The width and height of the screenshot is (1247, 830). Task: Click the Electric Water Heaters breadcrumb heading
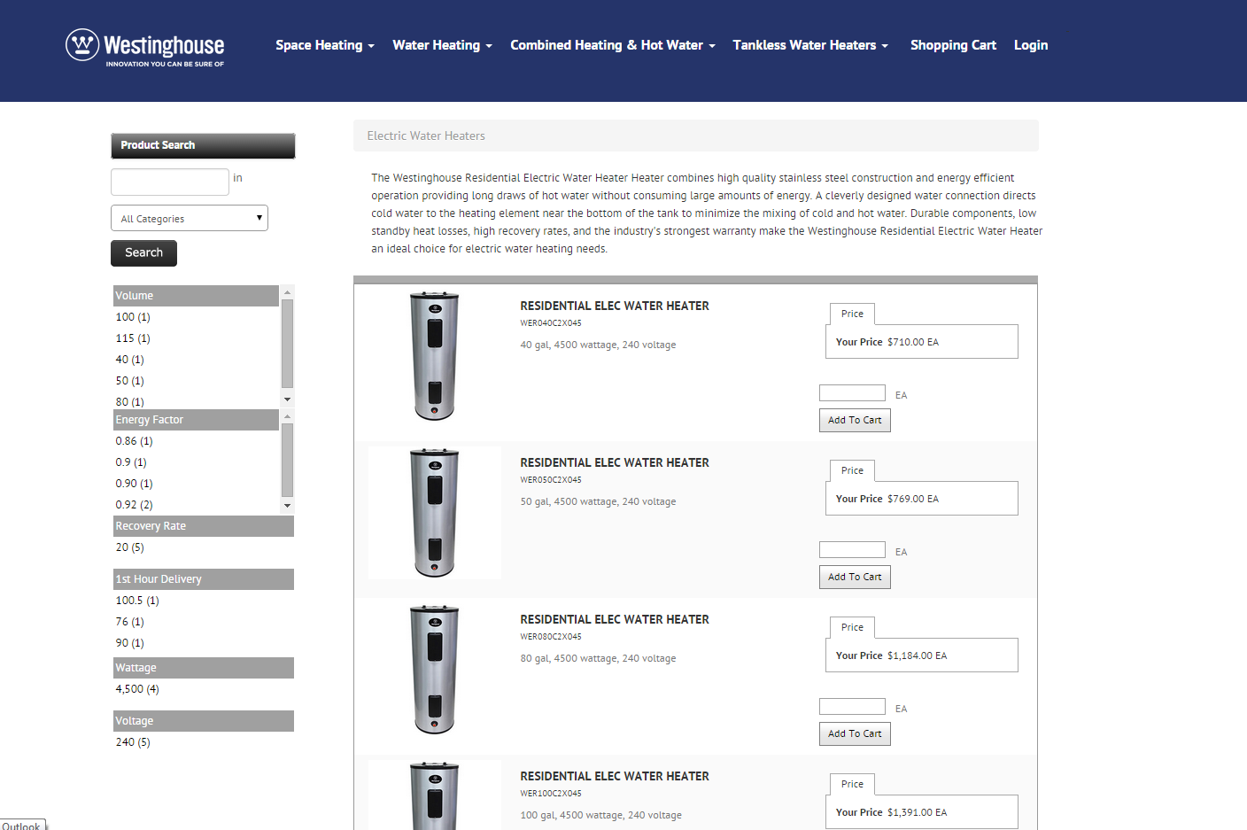coord(426,136)
